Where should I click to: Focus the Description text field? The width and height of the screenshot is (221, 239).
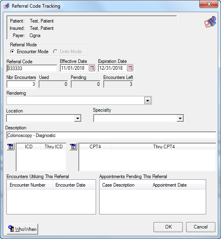111,135
